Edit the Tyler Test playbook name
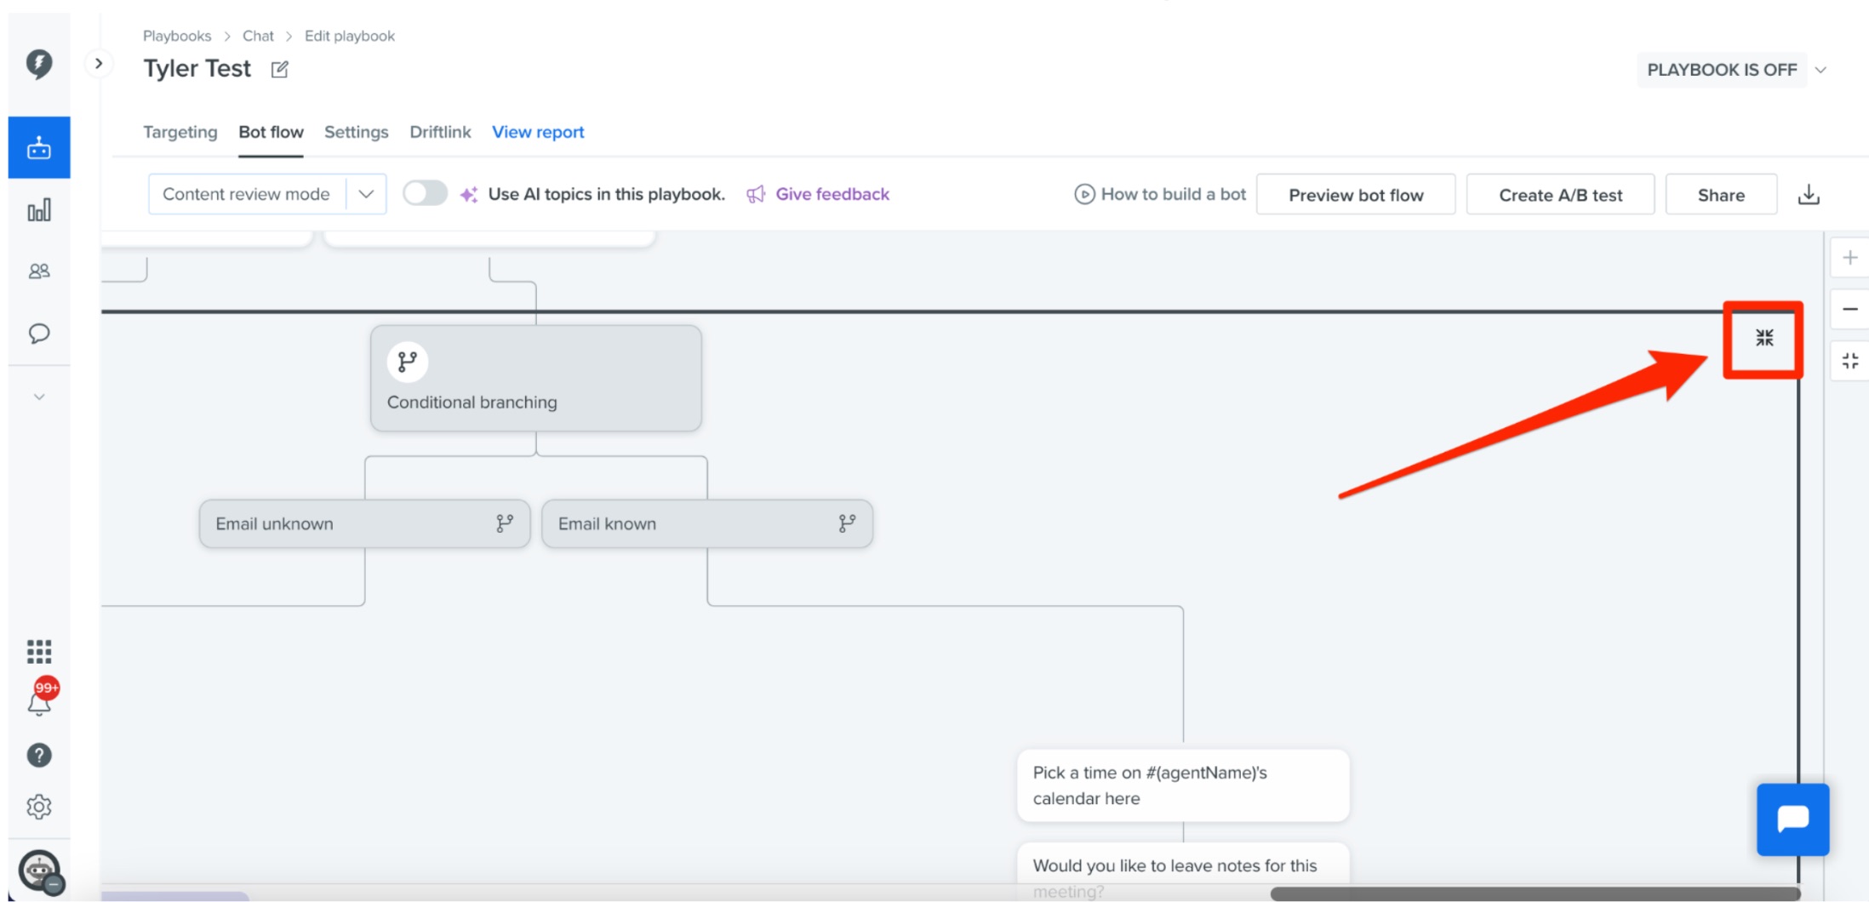The image size is (1869, 902). pyautogui.click(x=279, y=70)
